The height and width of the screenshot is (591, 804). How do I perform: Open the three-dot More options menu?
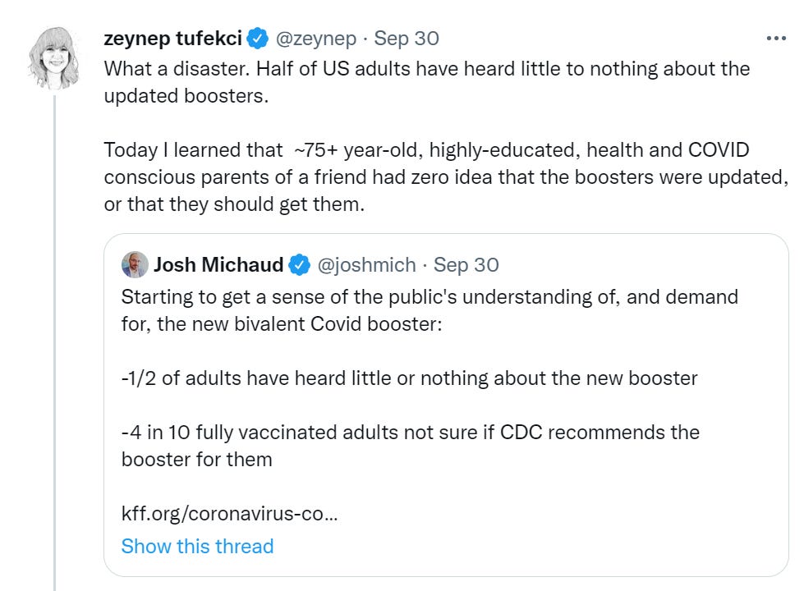point(775,39)
